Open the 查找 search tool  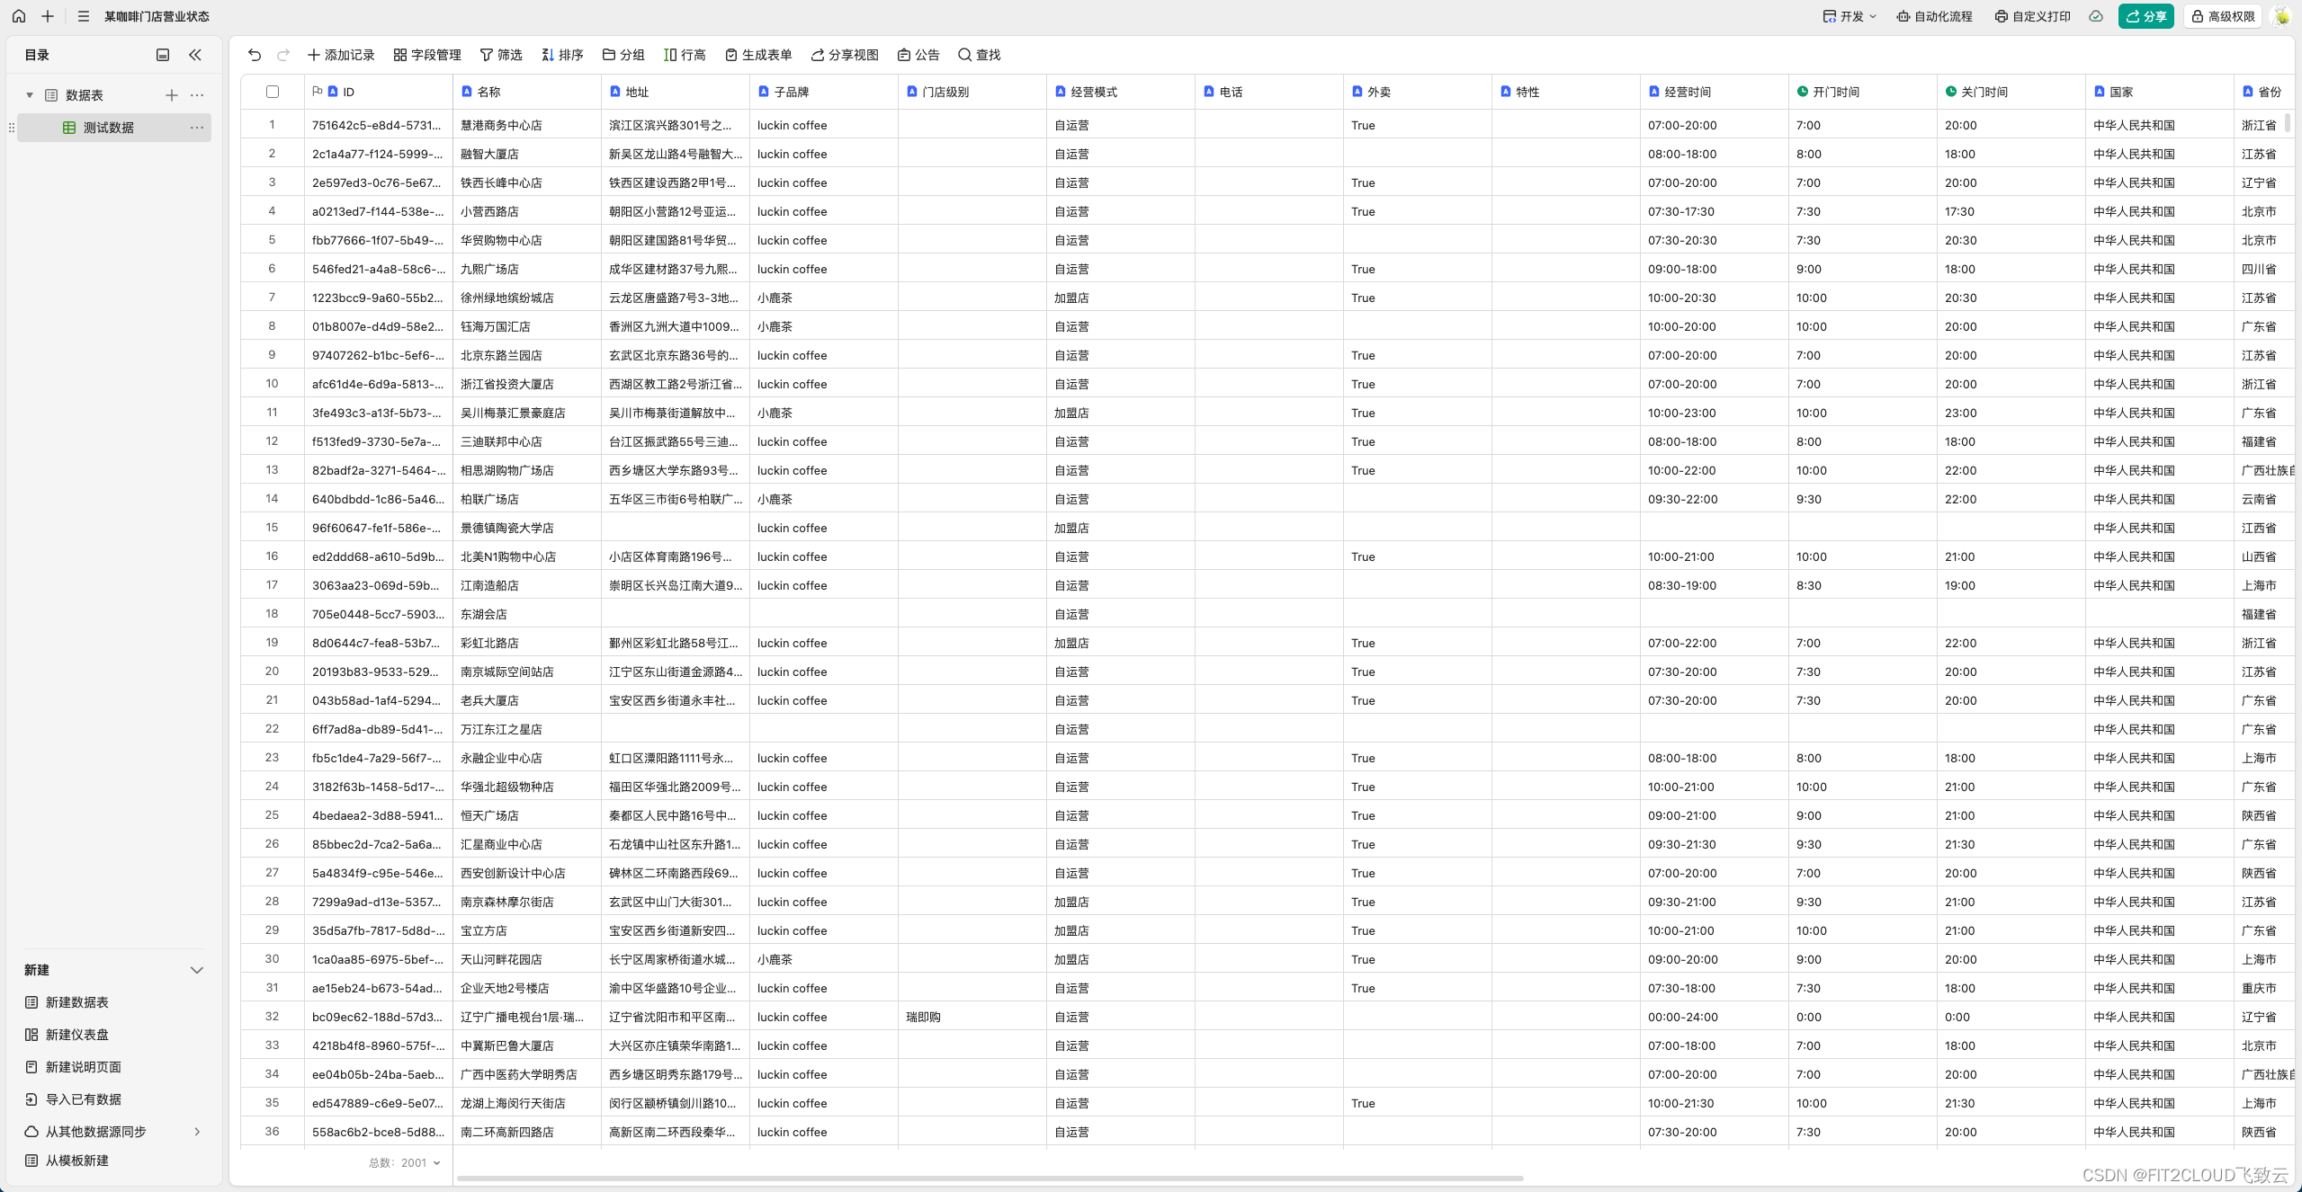[x=979, y=55]
